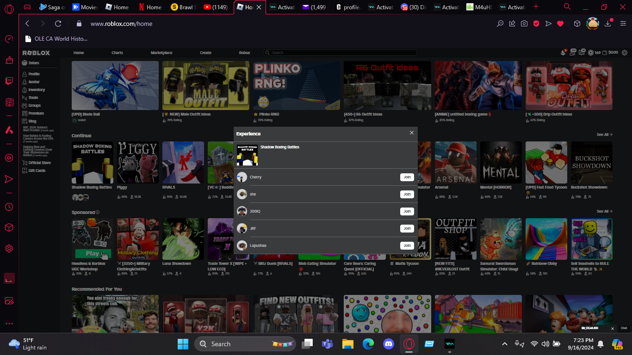Add page to bookmarks with heart icon
This screenshot has width=632, height=355.
tap(560, 24)
